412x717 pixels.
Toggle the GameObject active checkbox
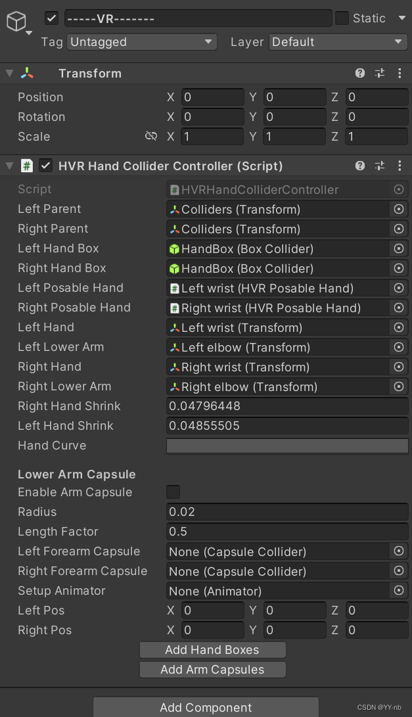50,18
